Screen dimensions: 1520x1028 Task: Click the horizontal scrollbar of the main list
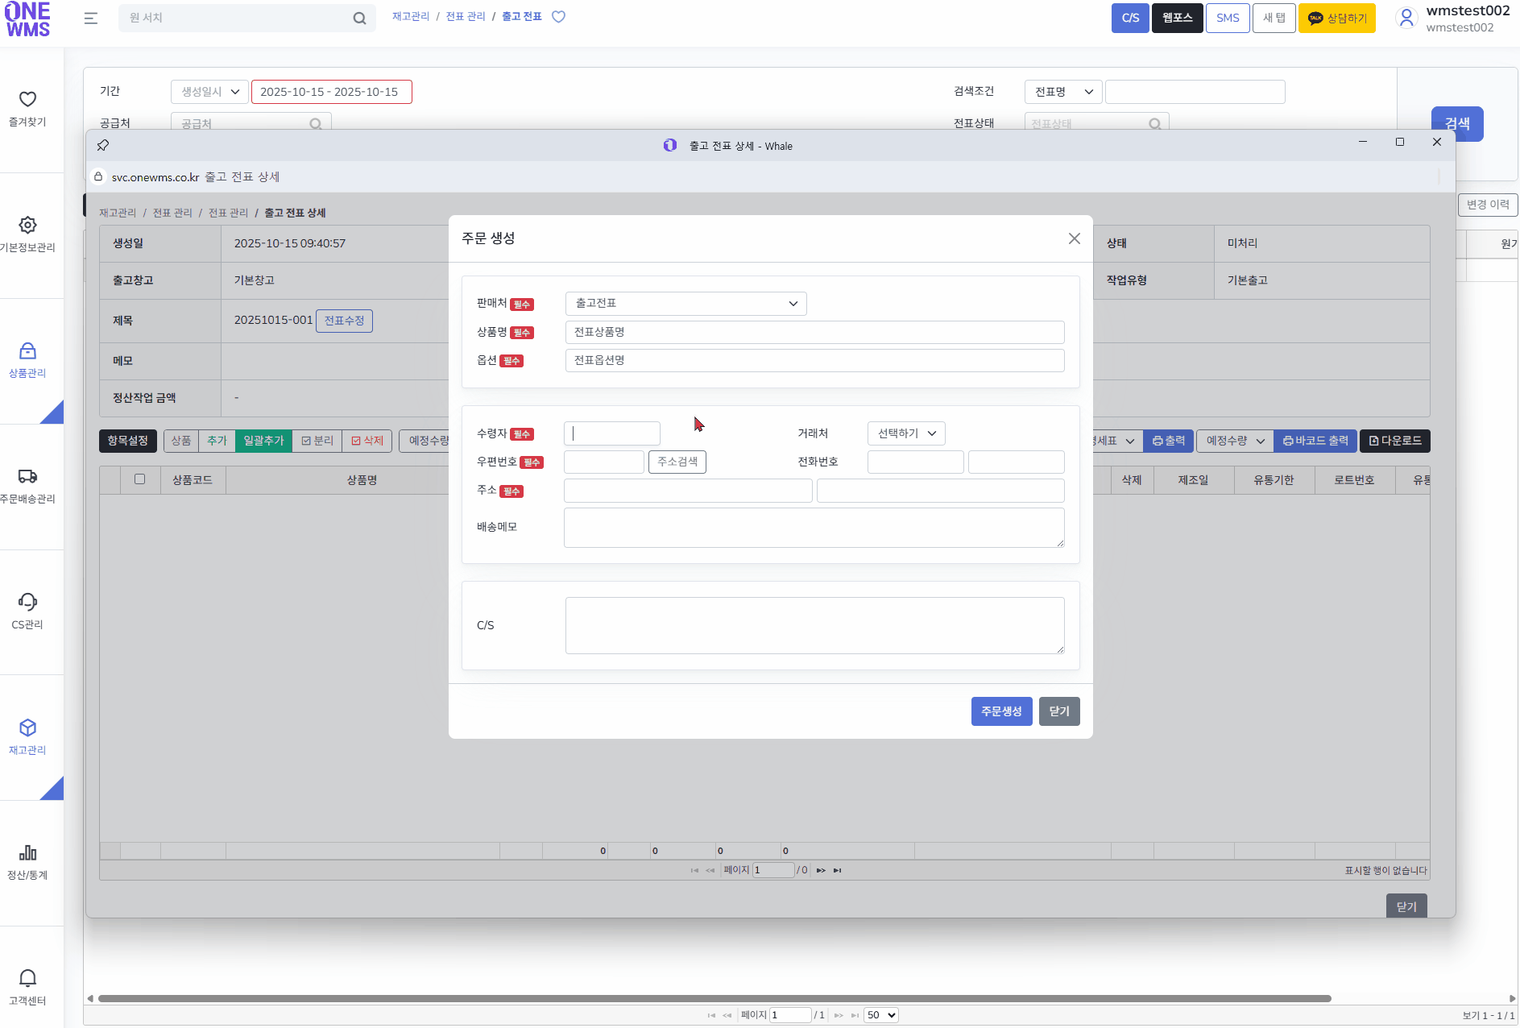[x=714, y=998]
